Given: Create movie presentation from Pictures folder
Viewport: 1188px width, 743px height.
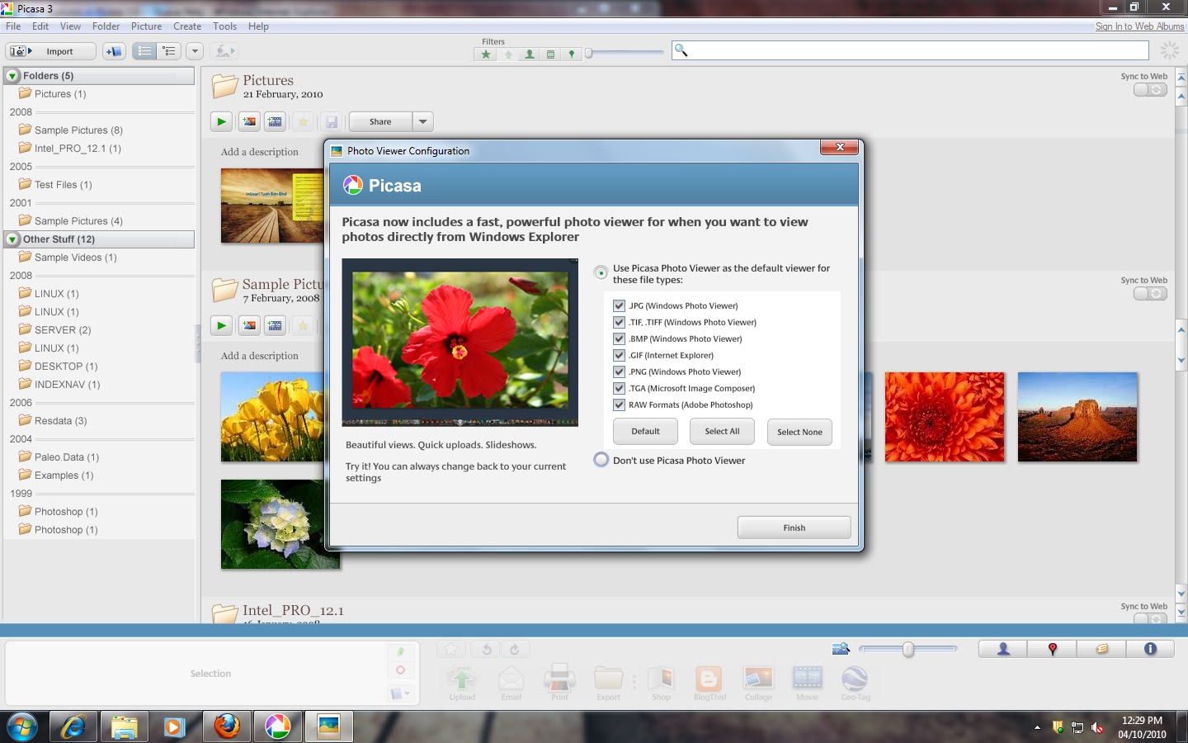Looking at the screenshot, I should click(275, 121).
